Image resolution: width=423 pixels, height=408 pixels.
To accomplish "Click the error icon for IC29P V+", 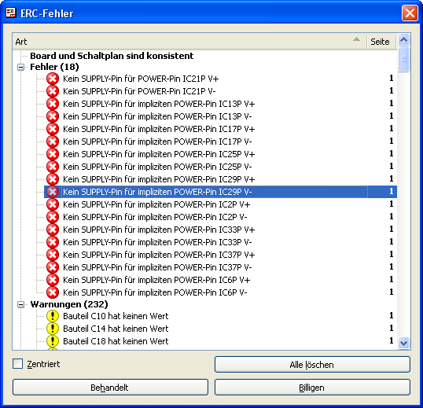I will pos(53,179).
